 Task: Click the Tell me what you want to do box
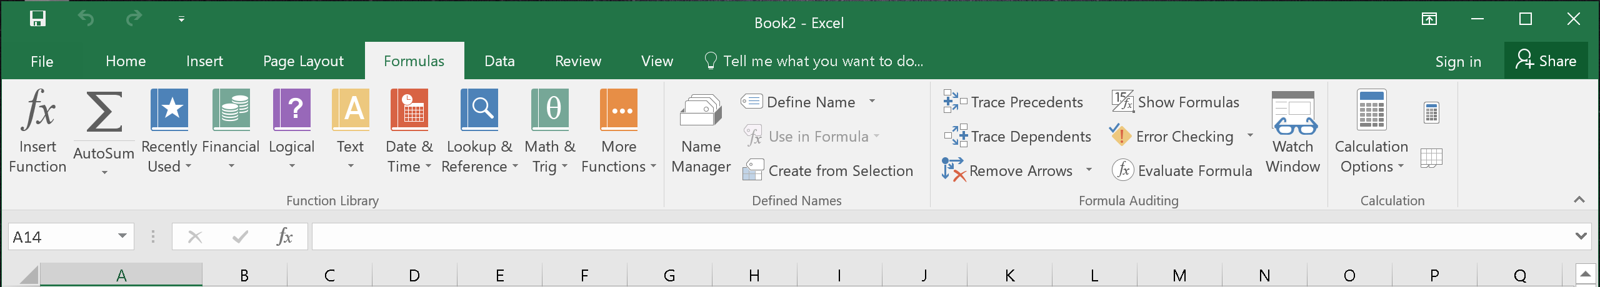(814, 61)
